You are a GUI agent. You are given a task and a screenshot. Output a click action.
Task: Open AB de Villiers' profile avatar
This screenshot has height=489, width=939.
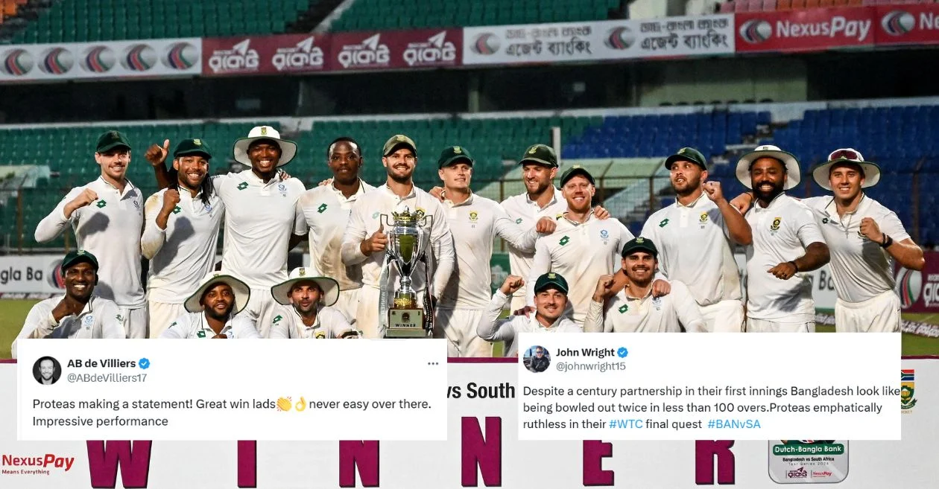coord(47,370)
